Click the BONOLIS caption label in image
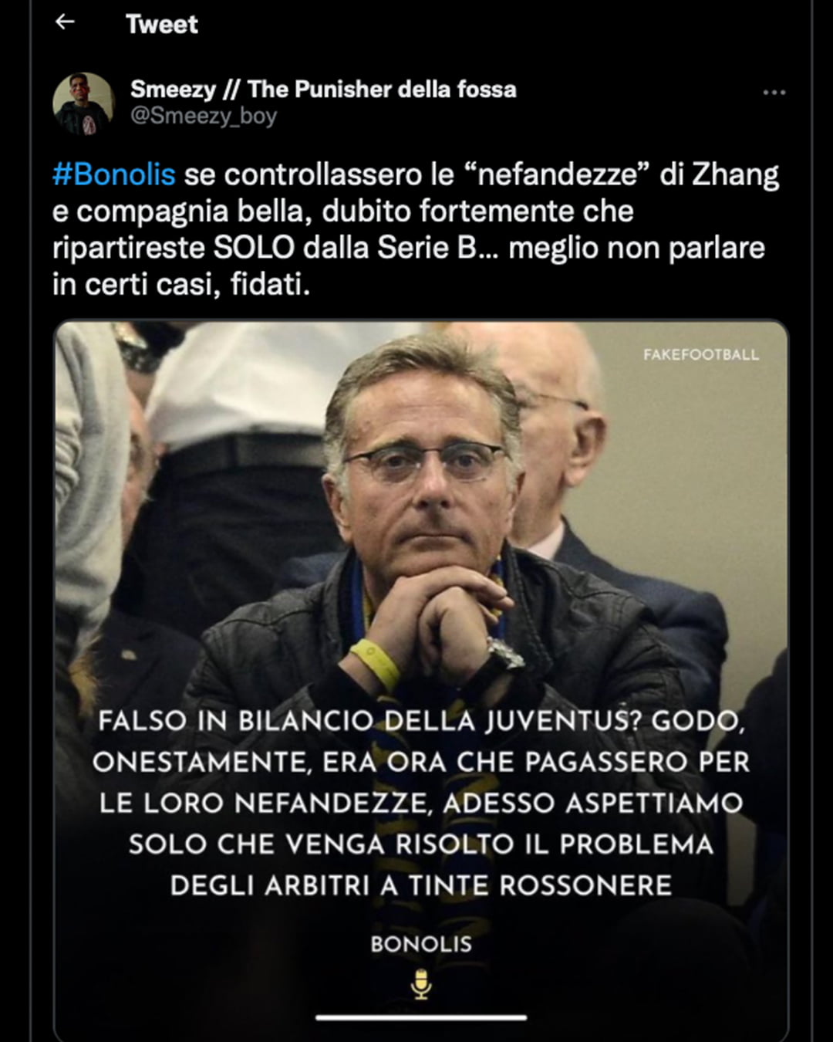The width and height of the screenshot is (833, 1042). pyautogui.click(x=420, y=944)
